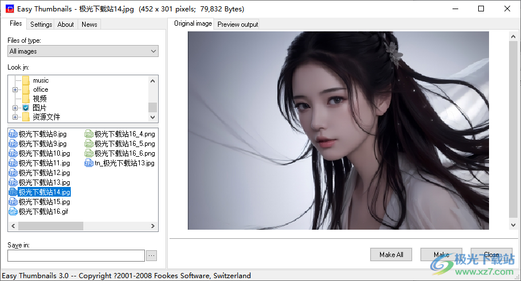Click the Close button
This screenshot has width=521, height=281.
tap(491, 254)
